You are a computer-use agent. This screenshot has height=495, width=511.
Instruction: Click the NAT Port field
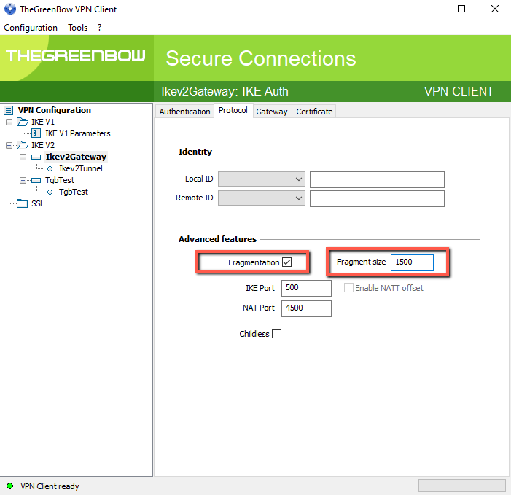tap(306, 308)
